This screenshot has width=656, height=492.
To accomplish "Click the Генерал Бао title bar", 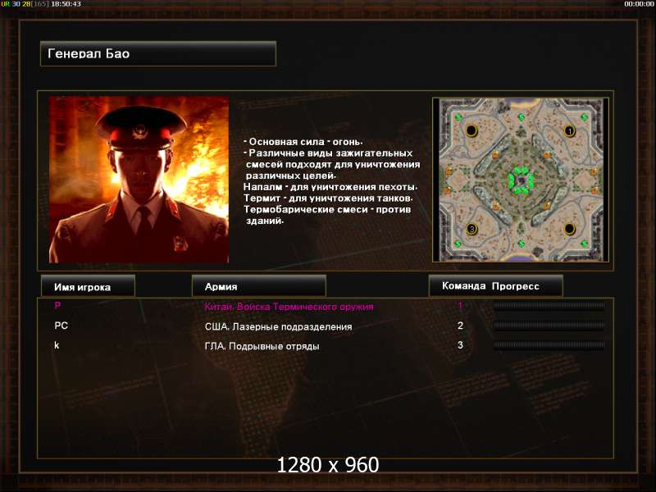I will (x=158, y=53).
